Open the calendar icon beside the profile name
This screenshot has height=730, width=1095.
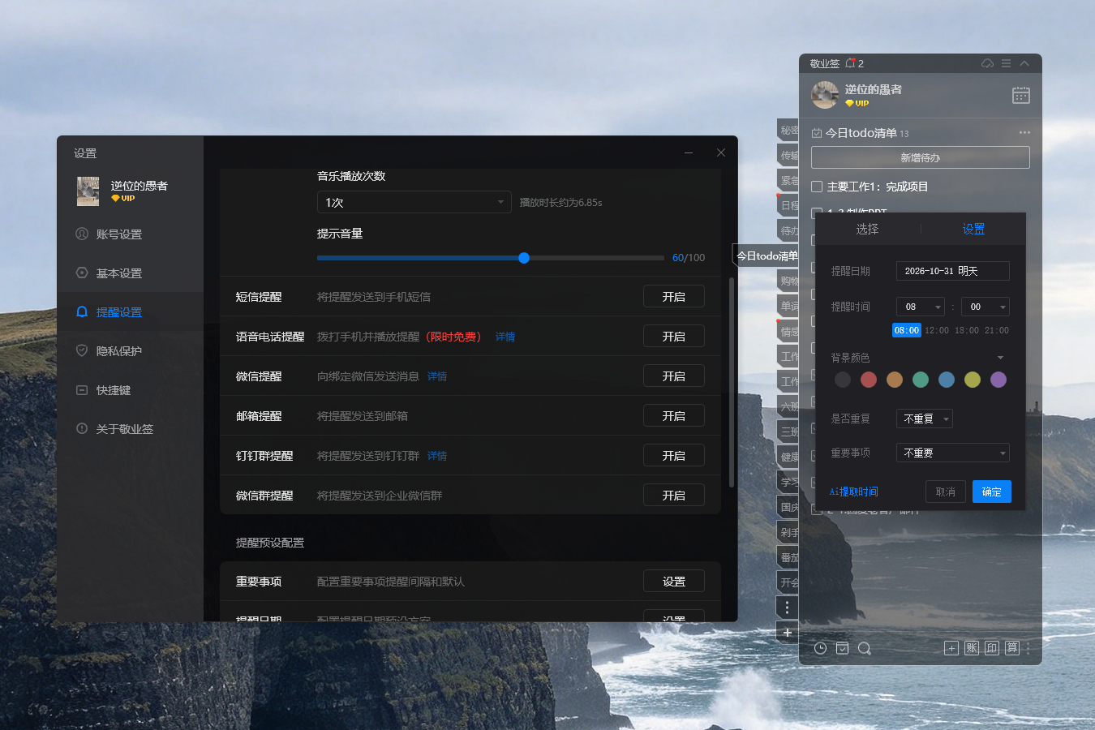coord(1021,95)
